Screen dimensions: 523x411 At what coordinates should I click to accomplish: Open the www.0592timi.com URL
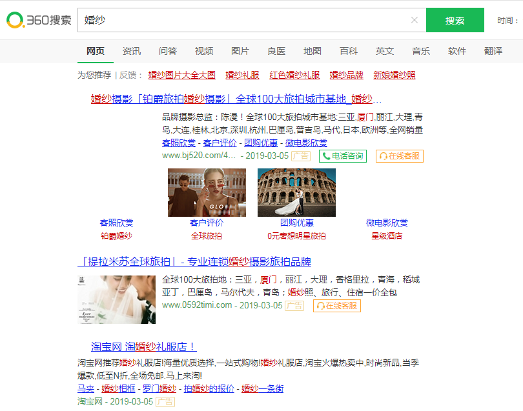[x=197, y=305]
